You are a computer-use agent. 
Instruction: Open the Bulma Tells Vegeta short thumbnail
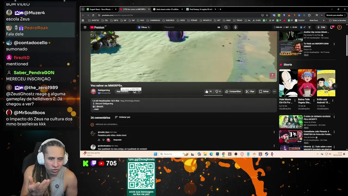coord(307,83)
